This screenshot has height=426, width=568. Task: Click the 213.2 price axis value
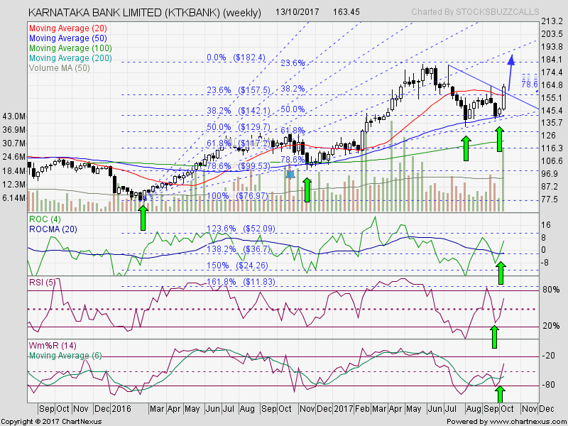click(552, 21)
